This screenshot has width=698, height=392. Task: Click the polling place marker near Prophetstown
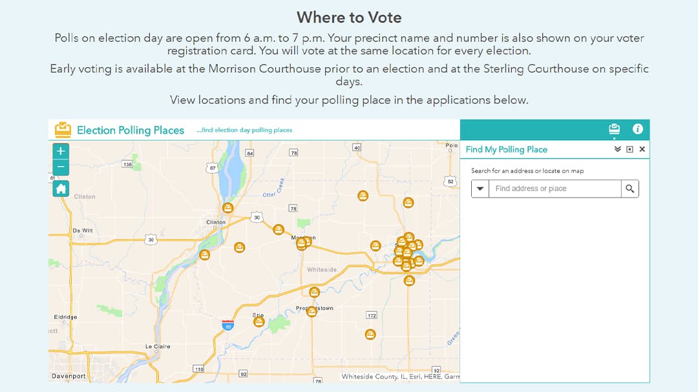[x=312, y=311]
